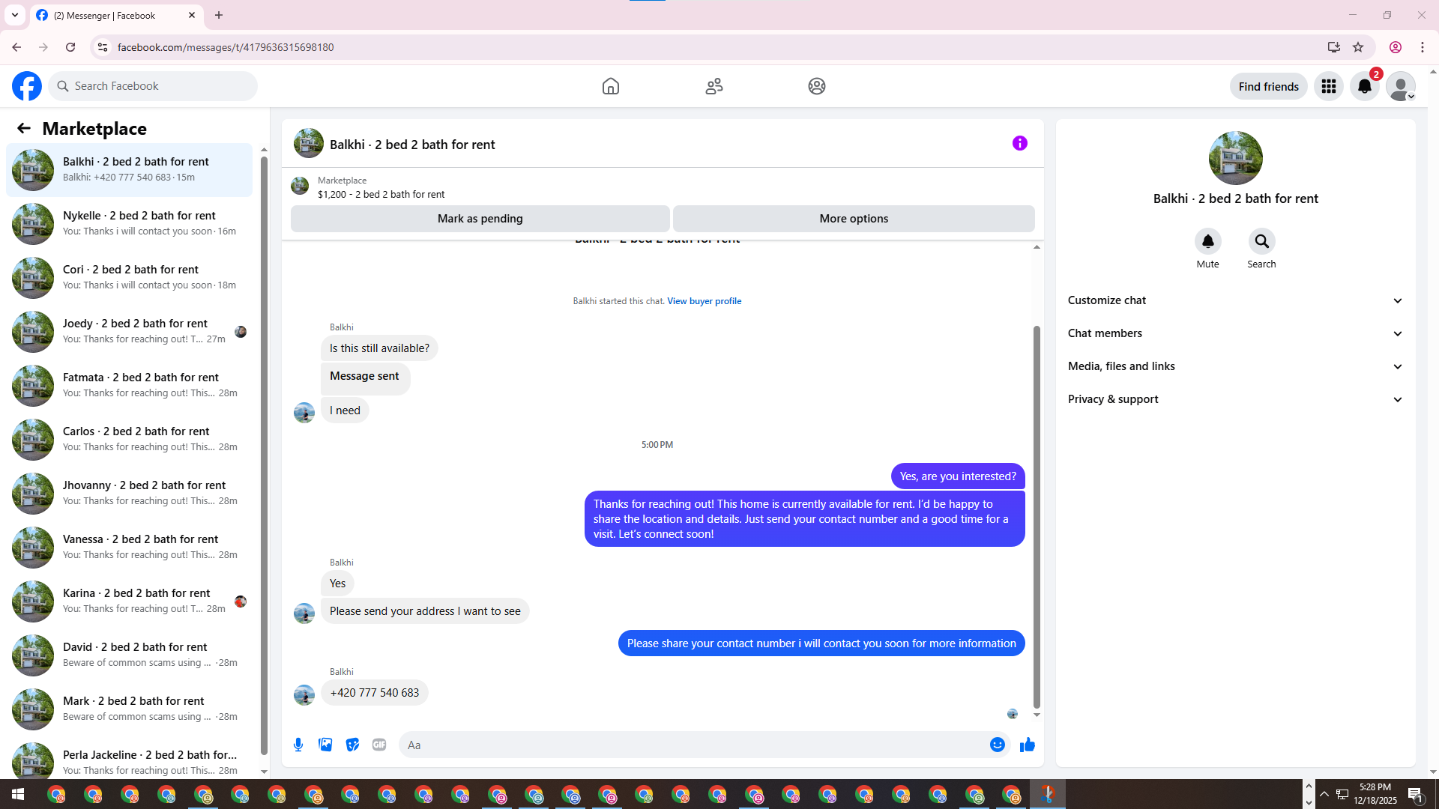Viewport: 1439px width, 809px height.
Task: Open the Windows notification center
Action: tap(1415, 794)
